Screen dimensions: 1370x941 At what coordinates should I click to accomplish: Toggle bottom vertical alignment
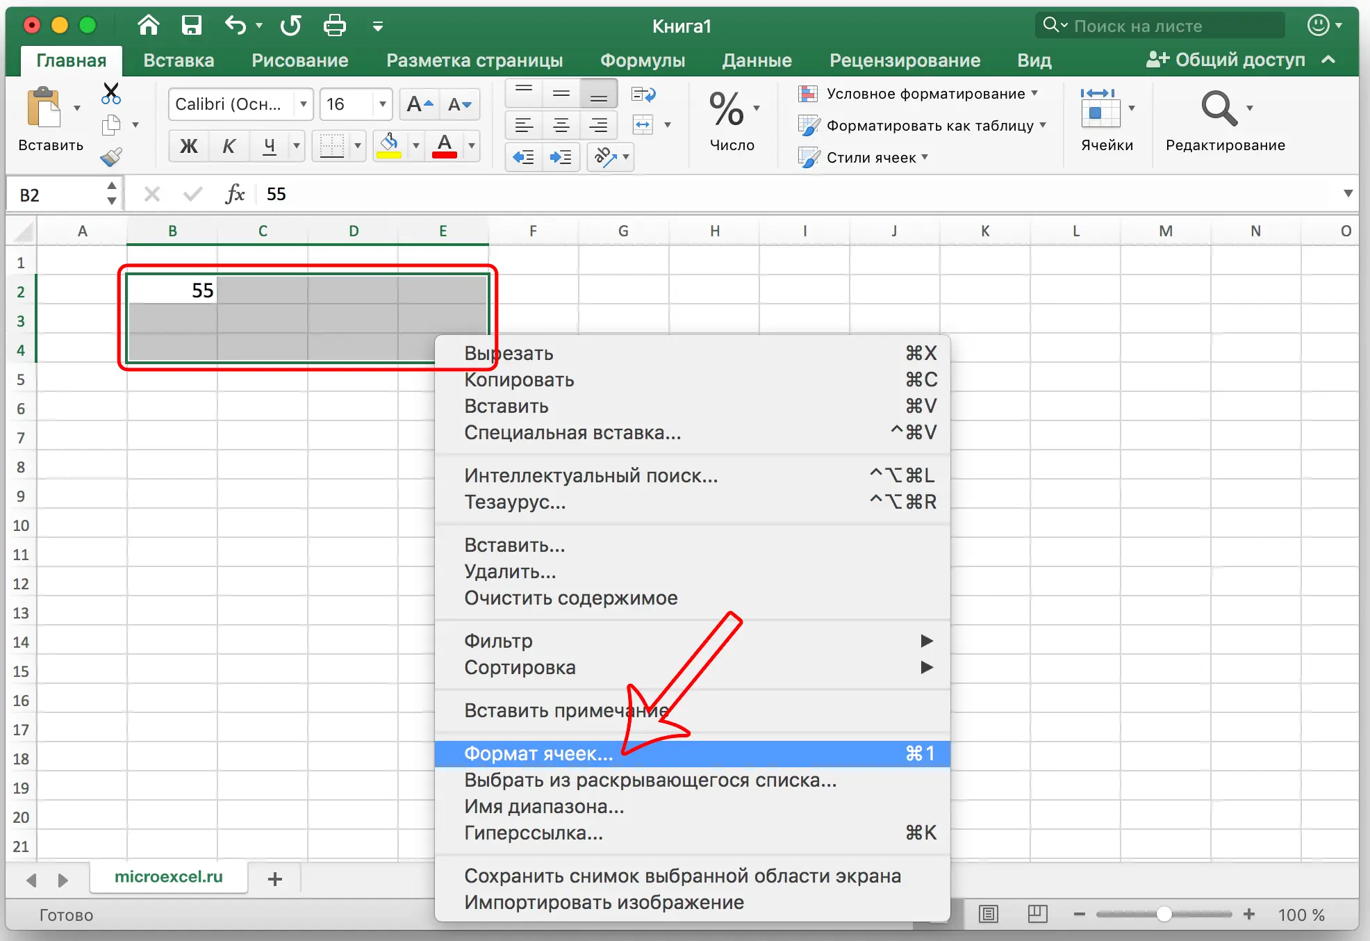(x=598, y=93)
